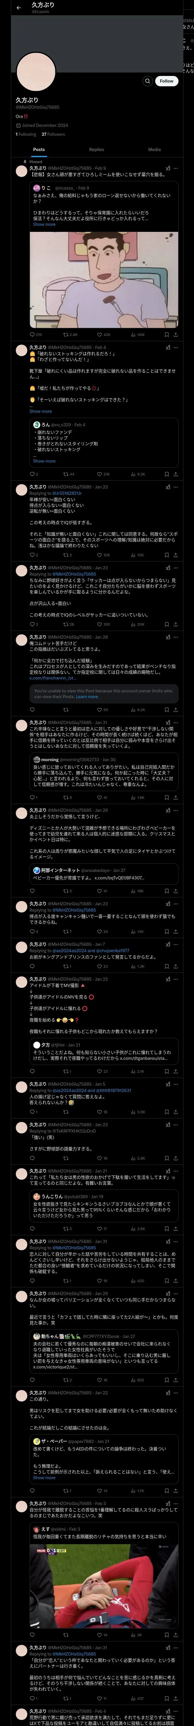Image resolution: width=194 pixels, height=1726 pixels.
Task: Select the Posts tab
Action: (39, 149)
